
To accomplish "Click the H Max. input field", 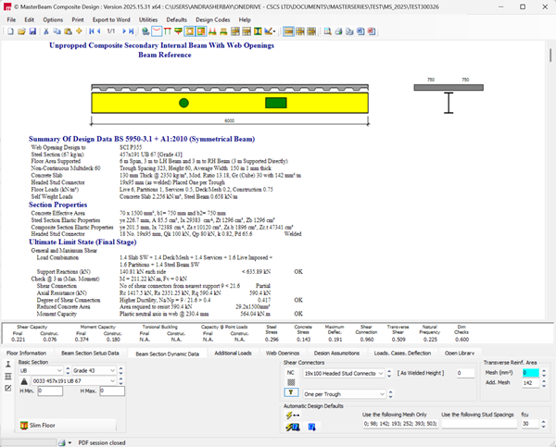I will click(112, 391).
